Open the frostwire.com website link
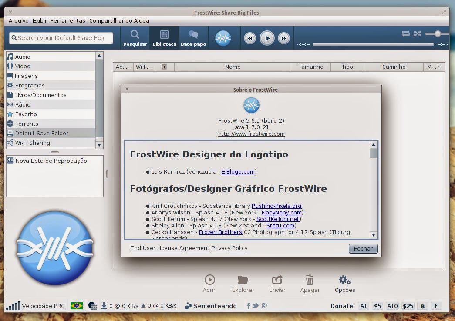The width and height of the screenshot is (455, 321). pyautogui.click(x=251, y=134)
